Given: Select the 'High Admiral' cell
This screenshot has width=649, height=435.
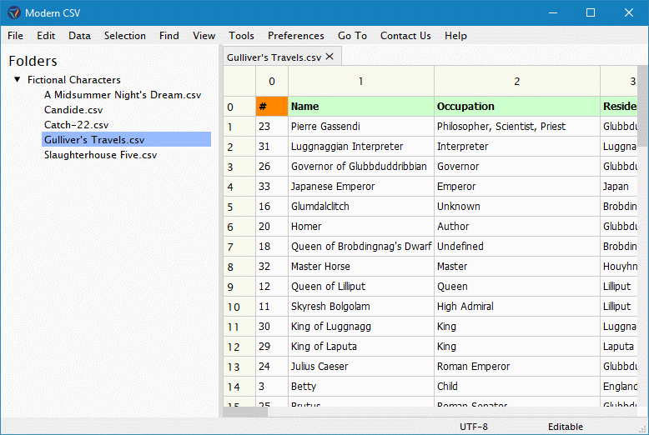Looking at the screenshot, I should (517, 307).
